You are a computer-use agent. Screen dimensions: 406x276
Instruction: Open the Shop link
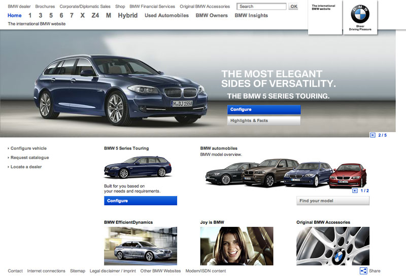point(120,7)
